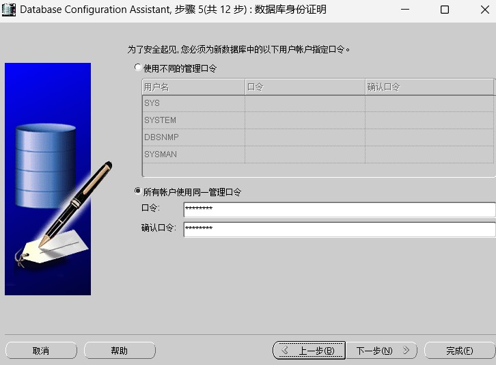Click the 口令 password input field
The height and width of the screenshot is (365, 496).
pyautogui.click(x=340, y=210)
